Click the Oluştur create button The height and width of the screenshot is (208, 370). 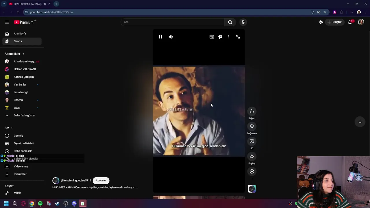pos(334,22)
